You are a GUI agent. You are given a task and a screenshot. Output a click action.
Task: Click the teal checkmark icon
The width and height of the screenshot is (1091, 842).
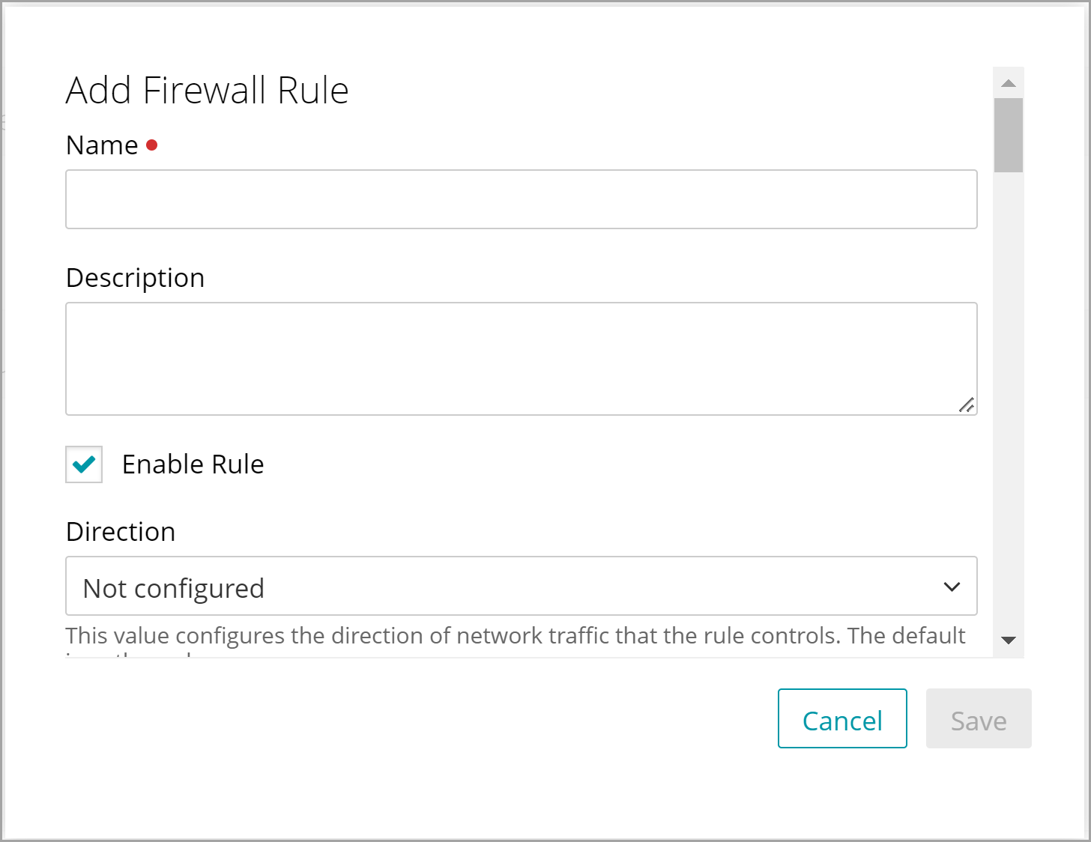pyautogui.click(x=84, y=464)
